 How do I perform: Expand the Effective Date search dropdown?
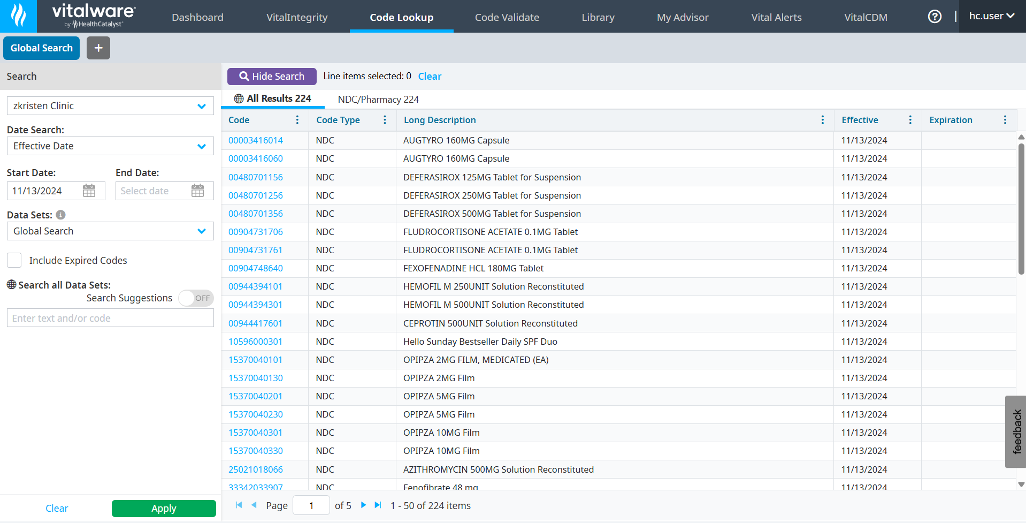201,146
